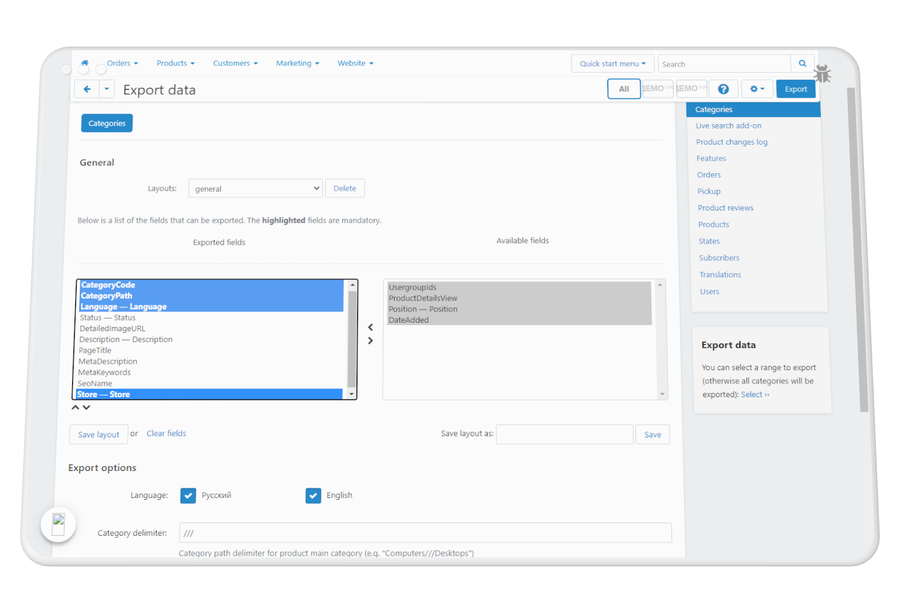The image size is (900, 600).
Task: Open Quick start menu dropdown
Action: (613, 64)
